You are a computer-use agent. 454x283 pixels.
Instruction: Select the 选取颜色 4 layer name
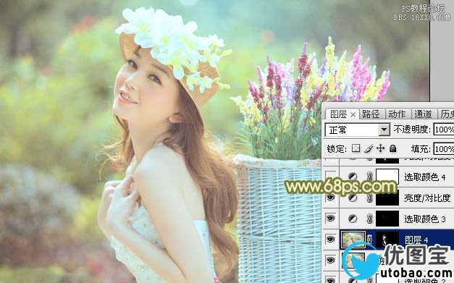[425, 177]
